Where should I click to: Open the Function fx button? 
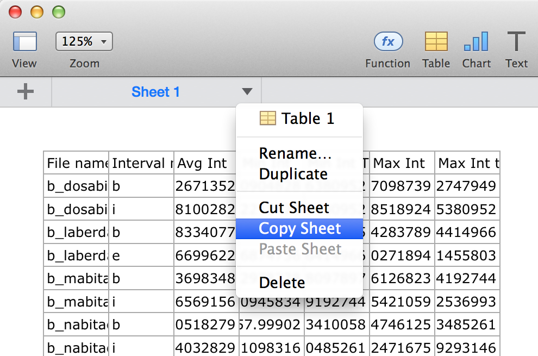click(x=387, y=42)
